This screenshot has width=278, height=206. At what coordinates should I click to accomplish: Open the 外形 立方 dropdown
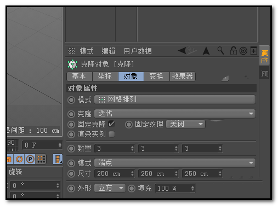110,188
